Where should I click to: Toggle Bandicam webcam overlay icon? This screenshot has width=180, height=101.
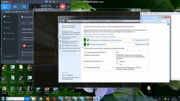[35, 7]
